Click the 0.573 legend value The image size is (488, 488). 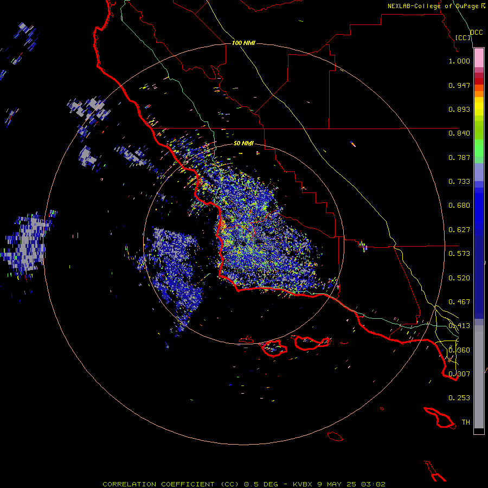(x=459, y=254)
